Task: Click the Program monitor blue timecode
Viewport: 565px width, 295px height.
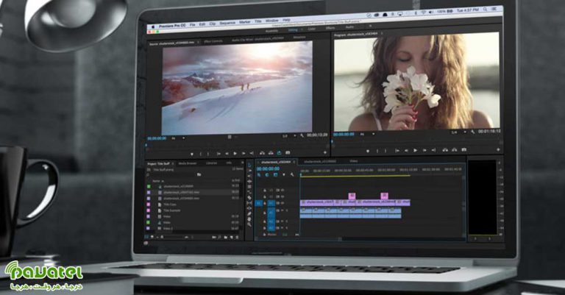Action: coord(344,134)
